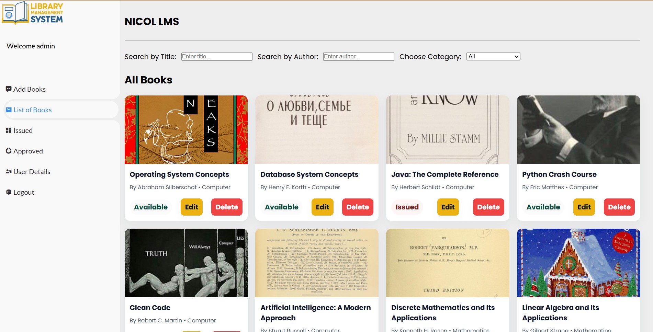Click the circular refresh icon for Approved
653x332 pixels.
pos(9,151)
